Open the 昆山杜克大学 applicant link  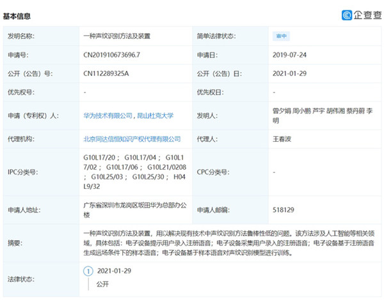pos(156,116)
